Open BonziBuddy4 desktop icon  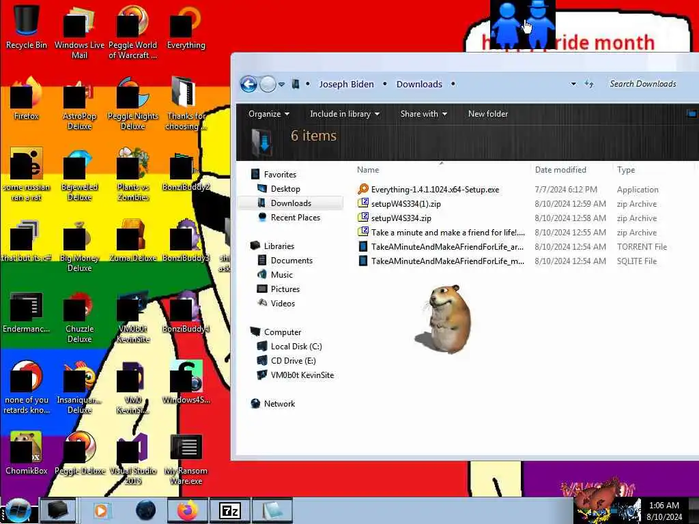pyautogui.click(x=186, y=312)
